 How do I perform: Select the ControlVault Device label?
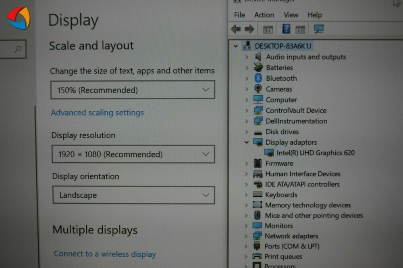pyautogui.click(x=296, y=110)
